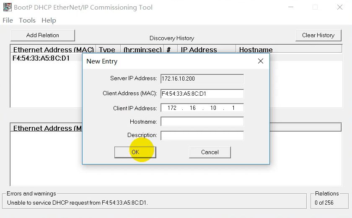The width and height of the screenshot is (352, 218).
Task: Select third octet 10 of Client IP
Action: 213,108
